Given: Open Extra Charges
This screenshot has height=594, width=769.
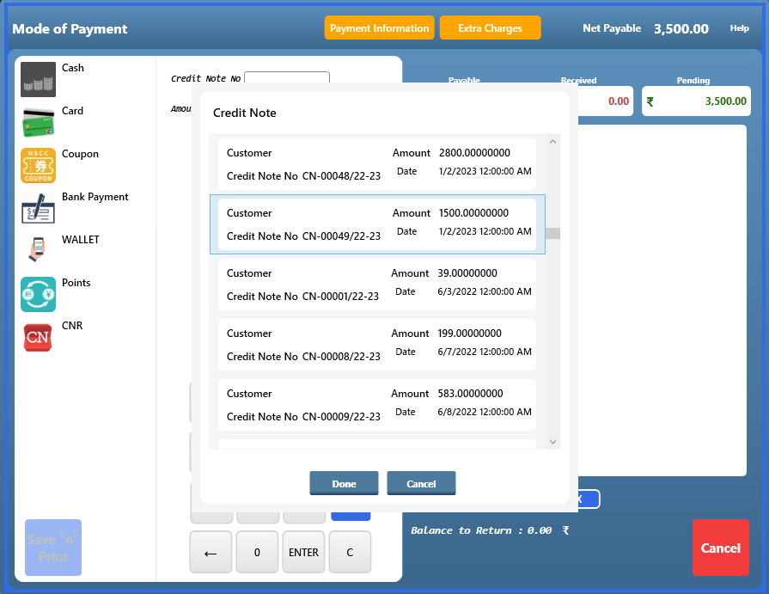Looking at the screenshot, I should (490, 28).
